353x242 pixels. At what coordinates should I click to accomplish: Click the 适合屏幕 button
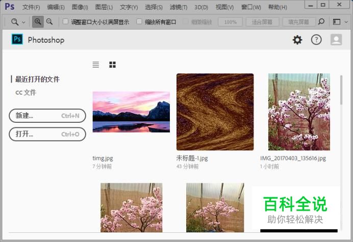click(x=262, y=22)
